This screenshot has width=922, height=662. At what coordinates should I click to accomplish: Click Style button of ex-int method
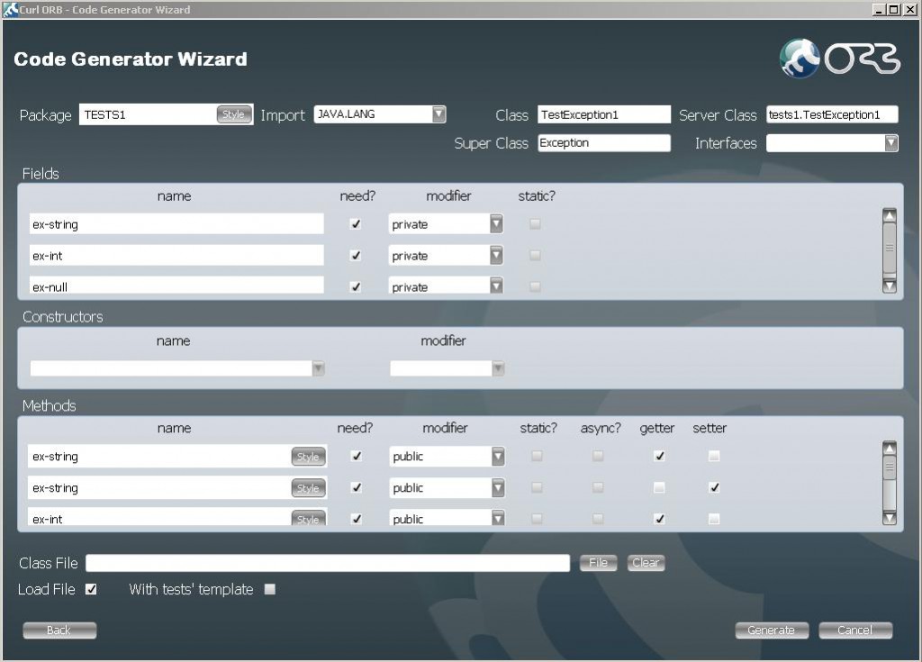point(308,519)
